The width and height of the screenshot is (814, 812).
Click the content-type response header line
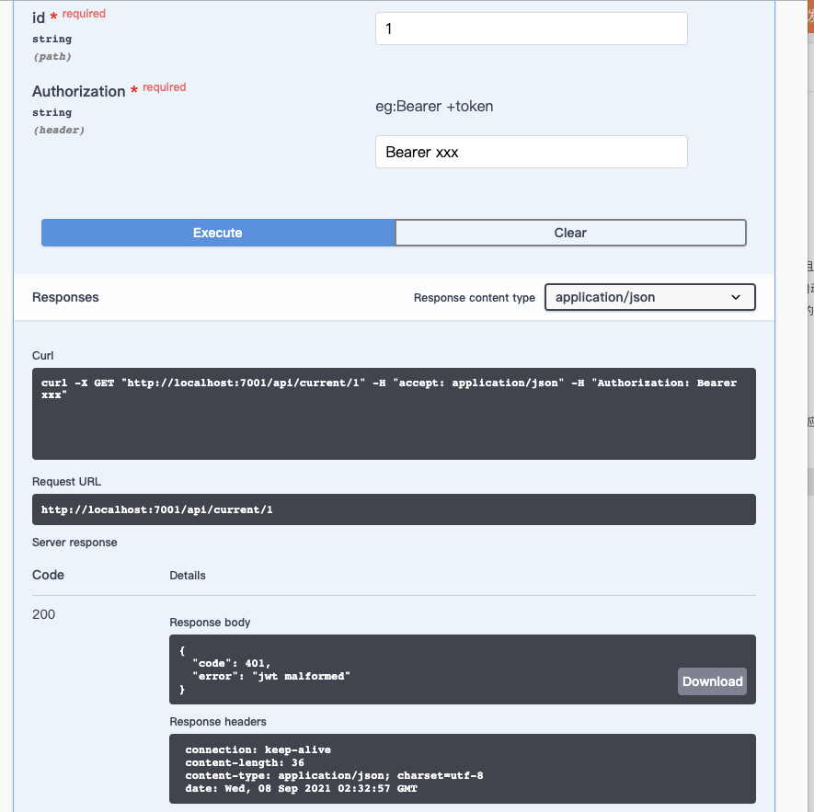[334, 775]
